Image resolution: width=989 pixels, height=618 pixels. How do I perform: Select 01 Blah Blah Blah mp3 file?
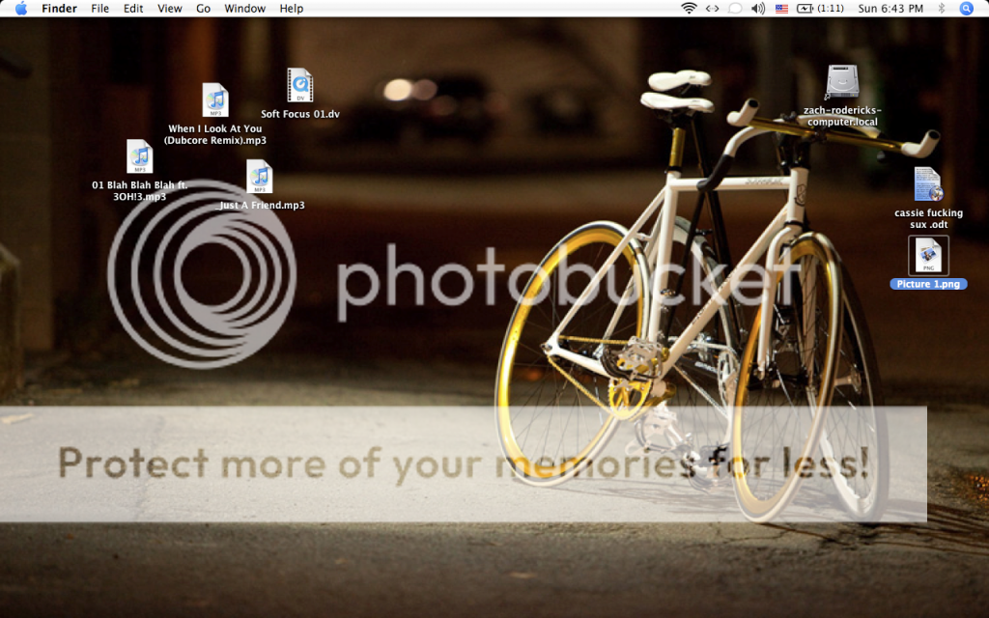coord(140,156)
